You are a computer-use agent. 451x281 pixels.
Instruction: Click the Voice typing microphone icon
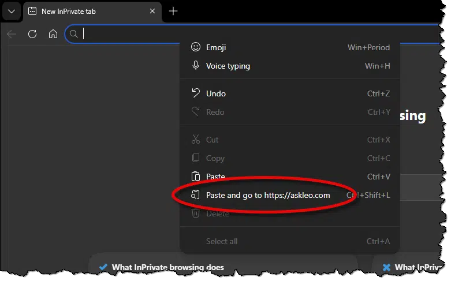click(196, 66)
